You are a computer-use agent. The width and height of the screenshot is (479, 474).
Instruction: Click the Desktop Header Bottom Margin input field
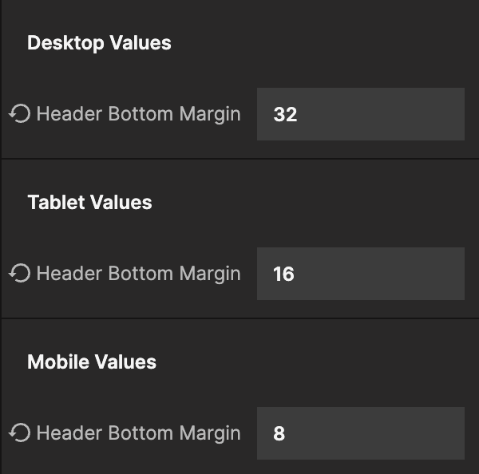[x=360, y=114]
